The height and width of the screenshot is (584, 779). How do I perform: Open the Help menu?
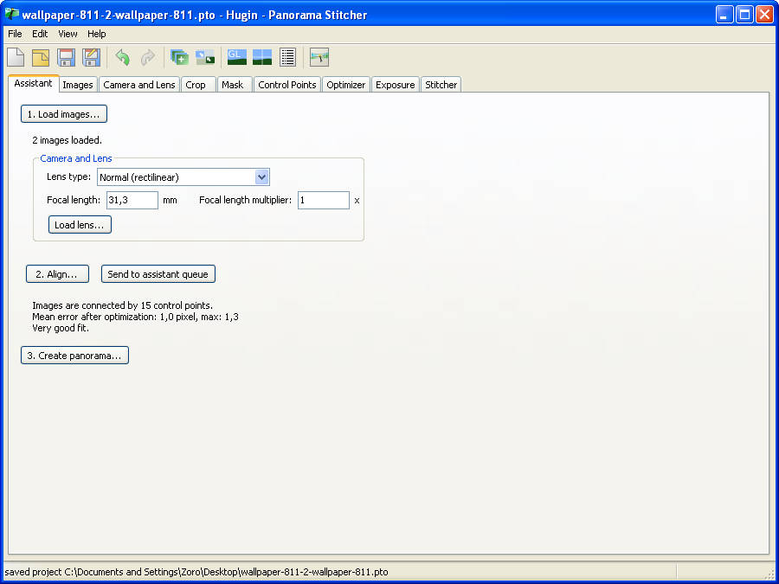click(96, 34)
